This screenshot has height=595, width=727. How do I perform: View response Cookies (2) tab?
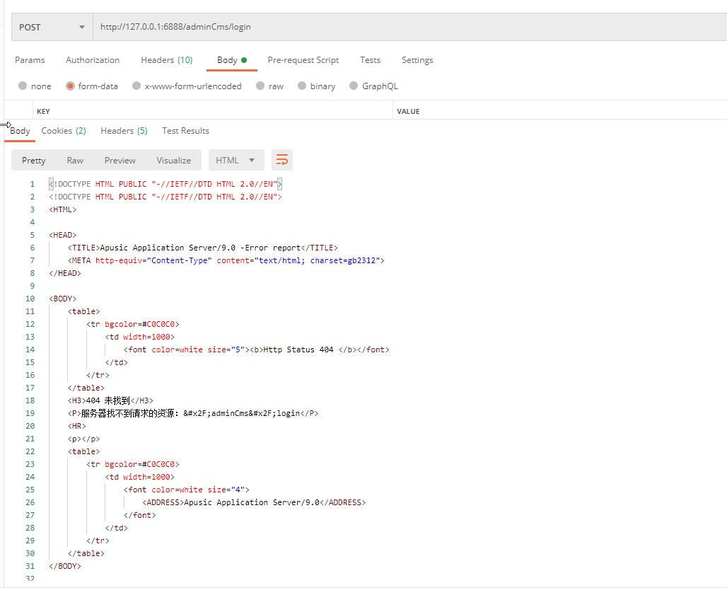(x=64, y=131)
